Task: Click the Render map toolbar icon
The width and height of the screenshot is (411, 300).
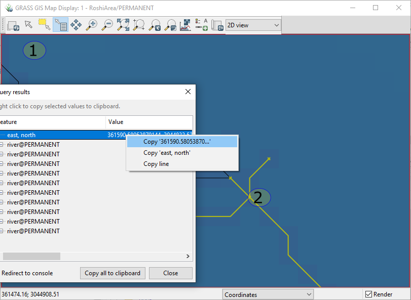Action: tap(13, 25)
